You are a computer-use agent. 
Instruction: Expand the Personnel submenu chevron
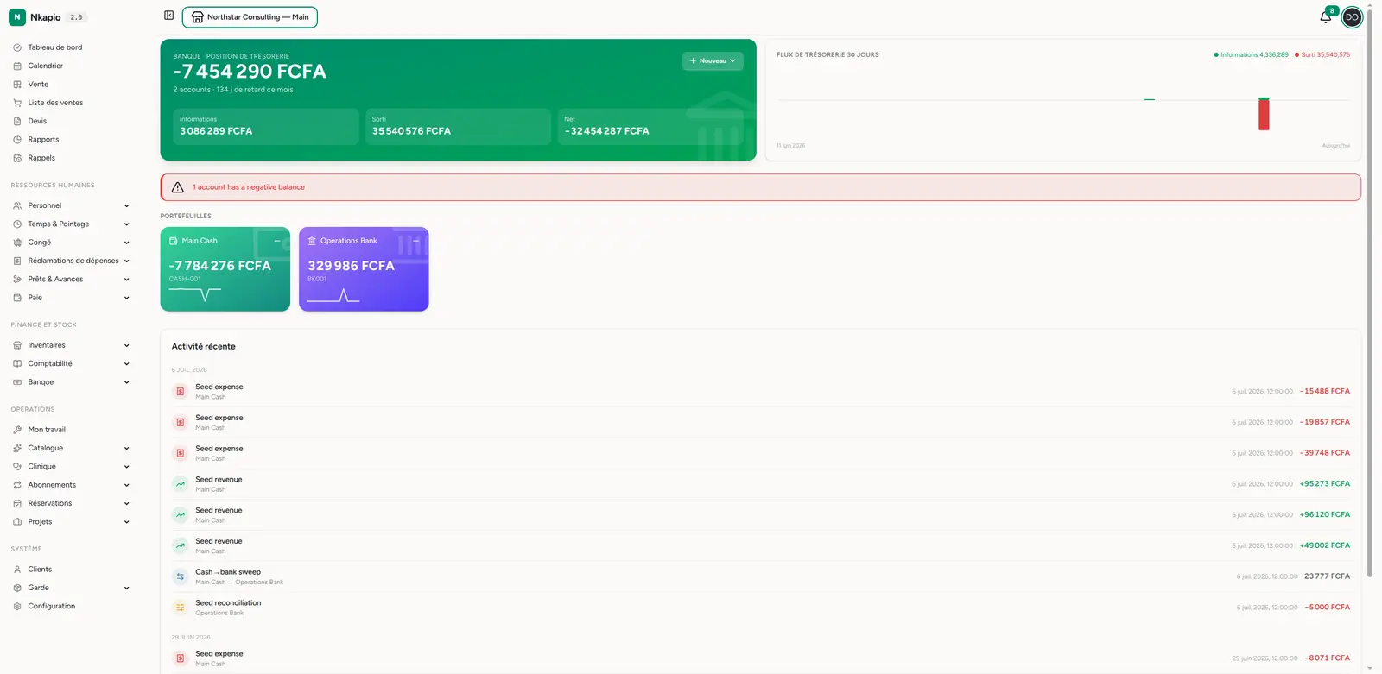[127, 205]
